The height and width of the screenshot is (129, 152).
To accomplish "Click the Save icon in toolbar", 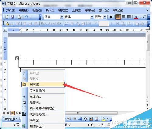I will [x=12, y=17].
